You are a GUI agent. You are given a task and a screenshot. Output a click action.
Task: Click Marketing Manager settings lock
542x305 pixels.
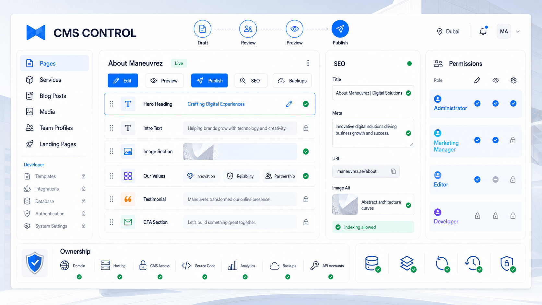[513, 140]
